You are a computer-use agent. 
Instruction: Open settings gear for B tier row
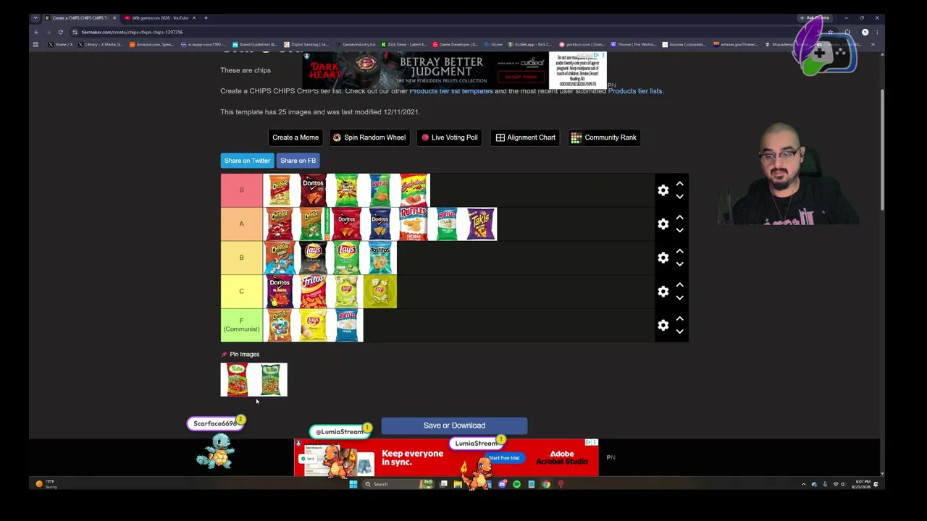[663, 258]
